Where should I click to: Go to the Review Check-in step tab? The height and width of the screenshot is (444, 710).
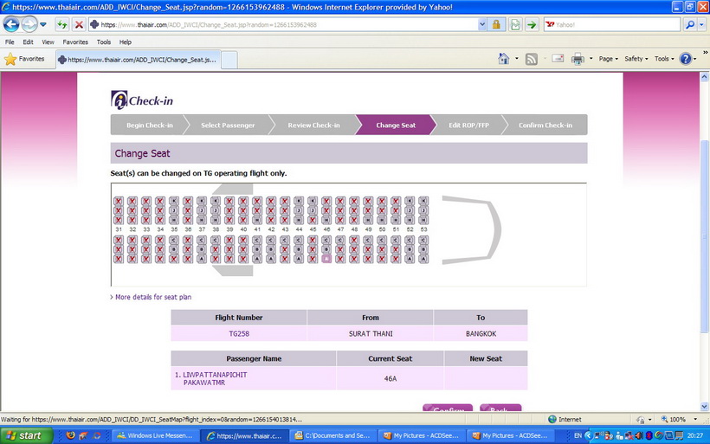coord(313,125)
